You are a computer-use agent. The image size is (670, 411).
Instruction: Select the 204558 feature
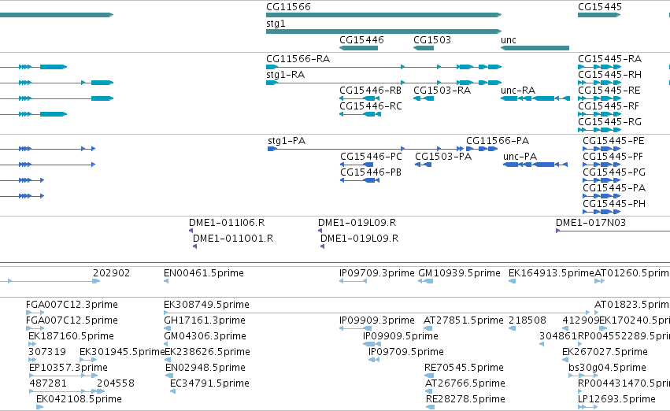(x=101, y=391)
